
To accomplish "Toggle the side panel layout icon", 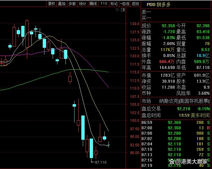I will [x=123, y=10].
